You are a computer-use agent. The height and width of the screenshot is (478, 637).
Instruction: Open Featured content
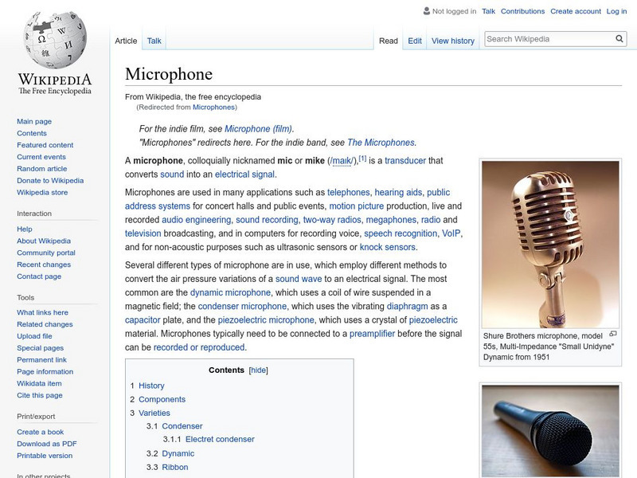tap(45, 145)
